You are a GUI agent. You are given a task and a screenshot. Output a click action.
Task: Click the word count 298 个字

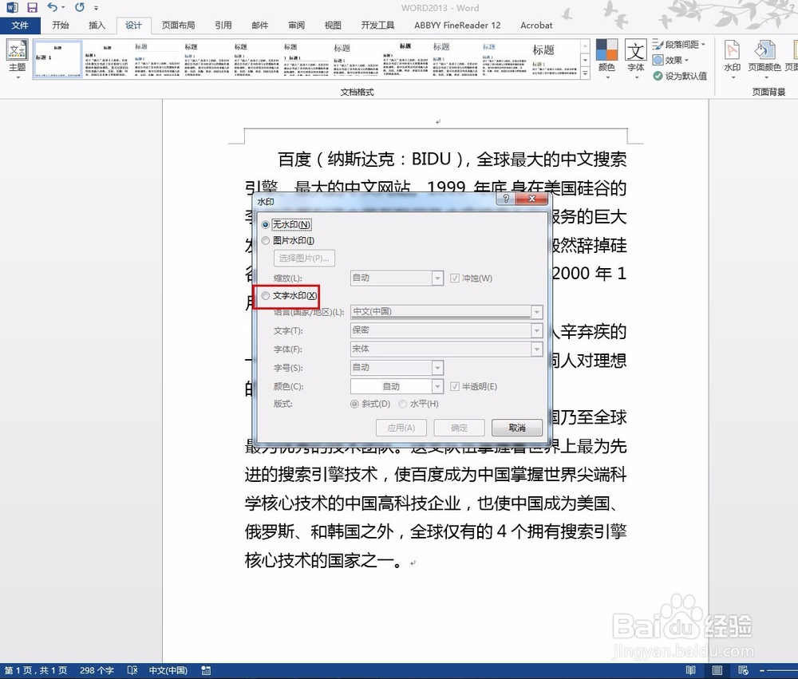(x=97, y=670)
